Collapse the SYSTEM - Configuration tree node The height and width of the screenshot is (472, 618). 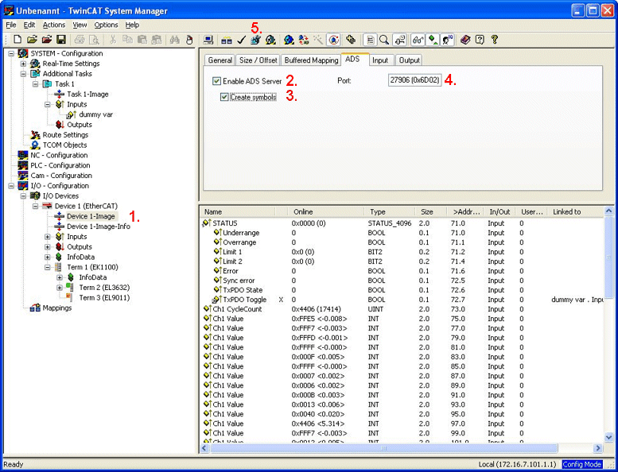pos(11,53)
